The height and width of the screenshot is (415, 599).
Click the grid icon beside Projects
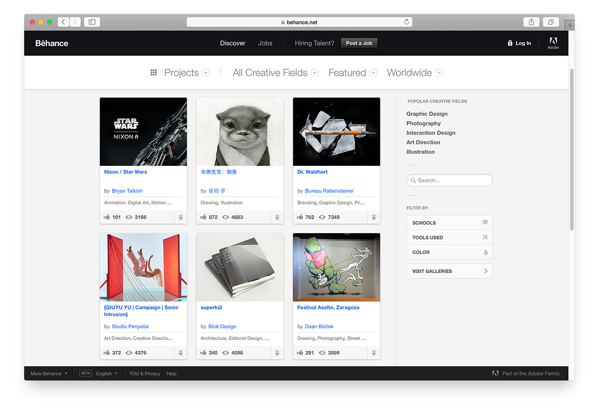point(153,73)
